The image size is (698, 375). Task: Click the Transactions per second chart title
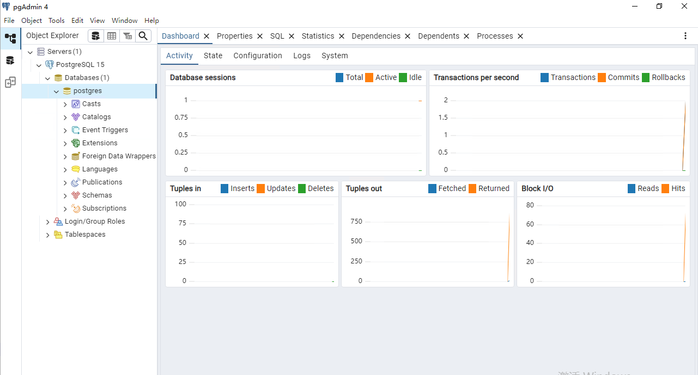click(476, 77)
